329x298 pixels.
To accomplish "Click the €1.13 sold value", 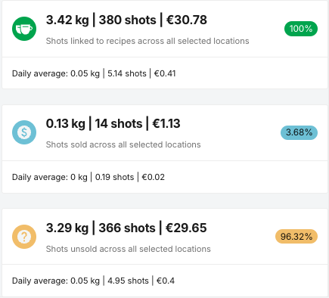I will [x=166, y=124].
